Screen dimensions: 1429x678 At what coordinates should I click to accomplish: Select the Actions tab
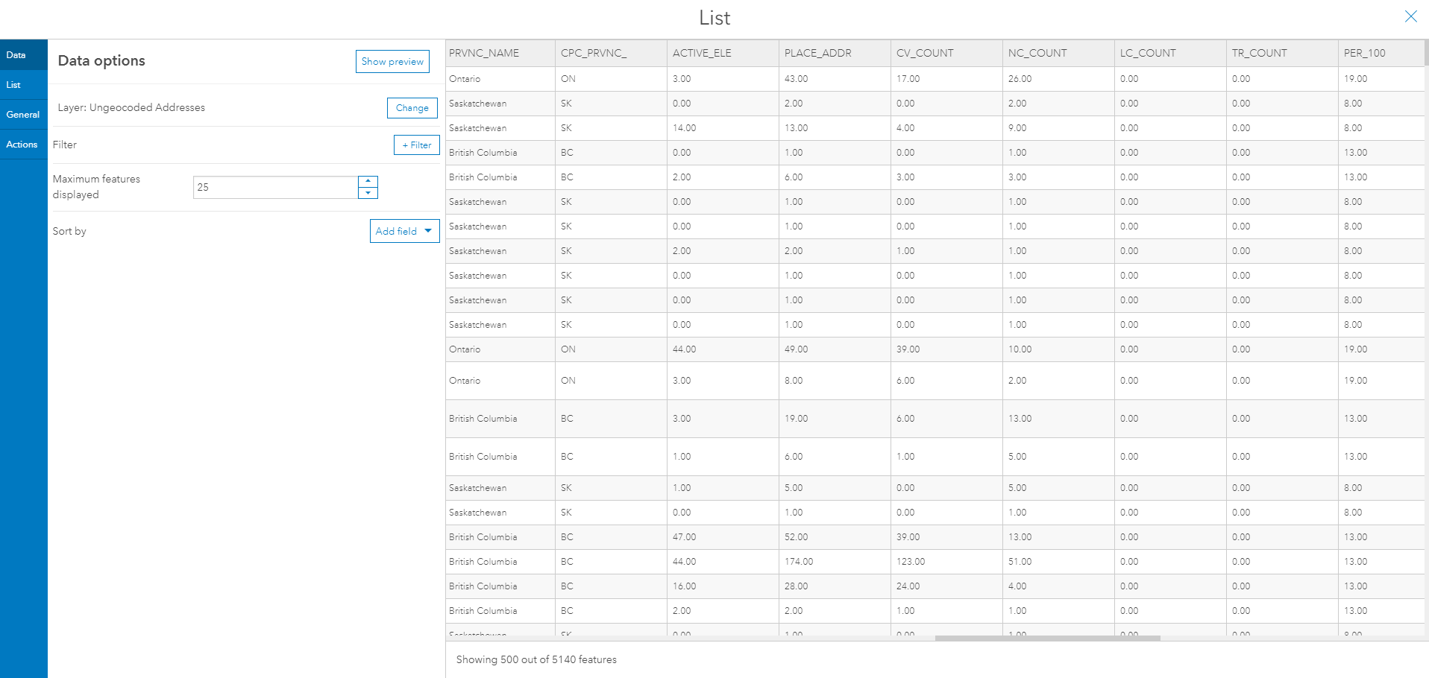coord(22,145)
